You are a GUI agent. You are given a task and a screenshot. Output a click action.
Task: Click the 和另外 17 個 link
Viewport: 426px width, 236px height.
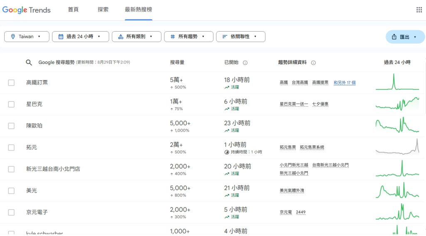[x=344, y=82]
